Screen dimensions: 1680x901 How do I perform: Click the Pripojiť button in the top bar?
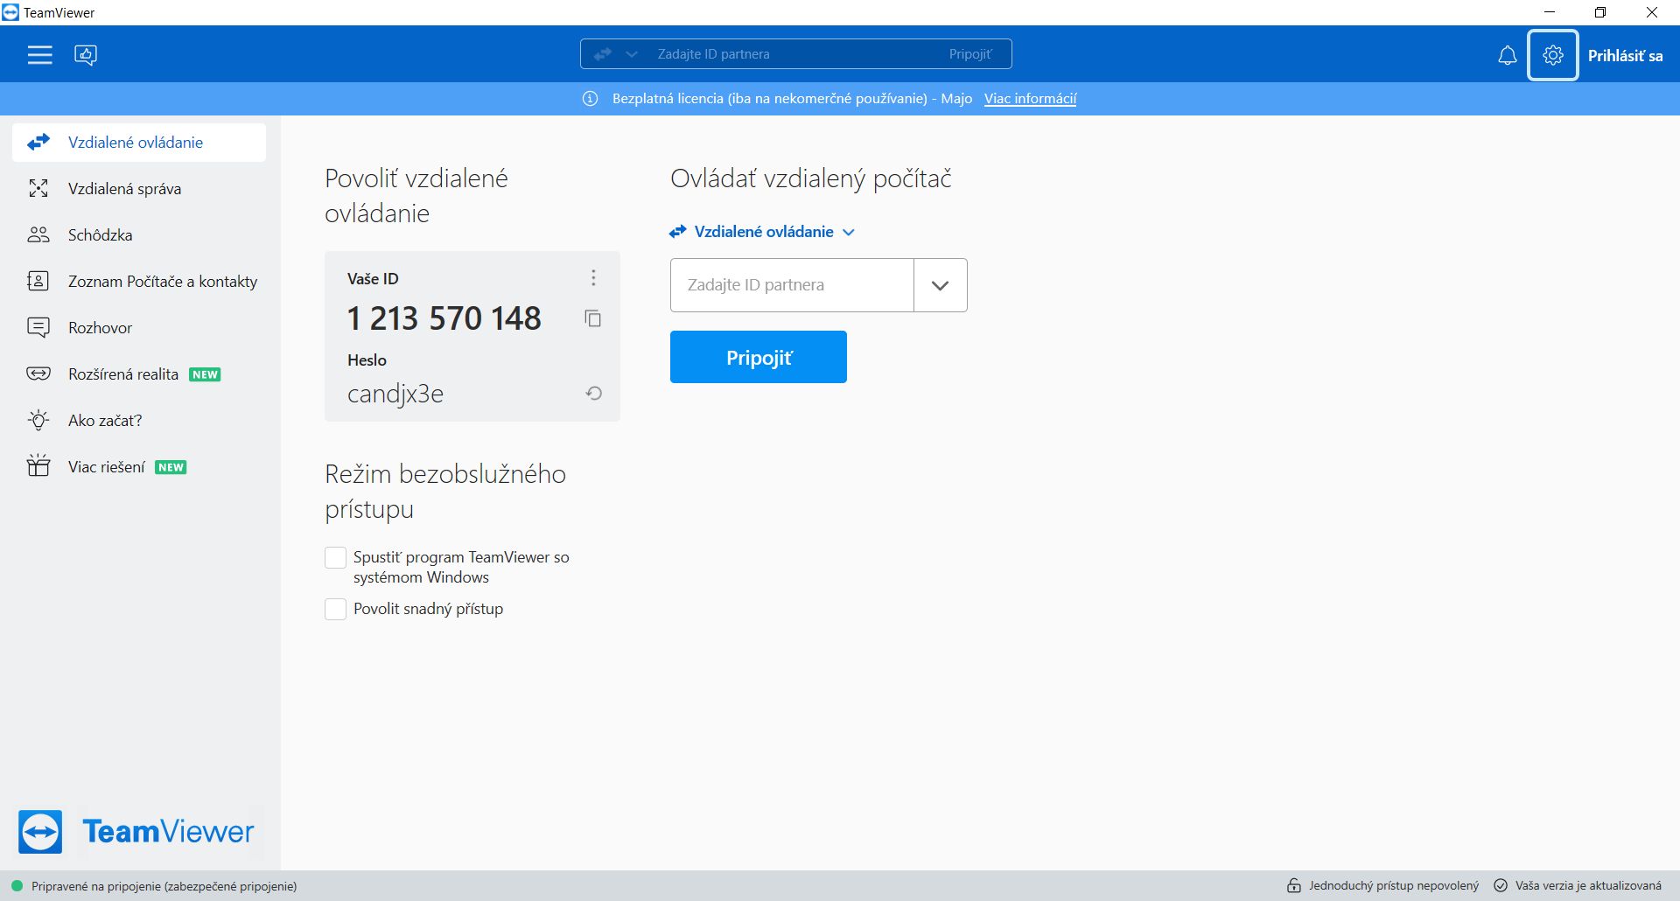(x=970, y=54)
